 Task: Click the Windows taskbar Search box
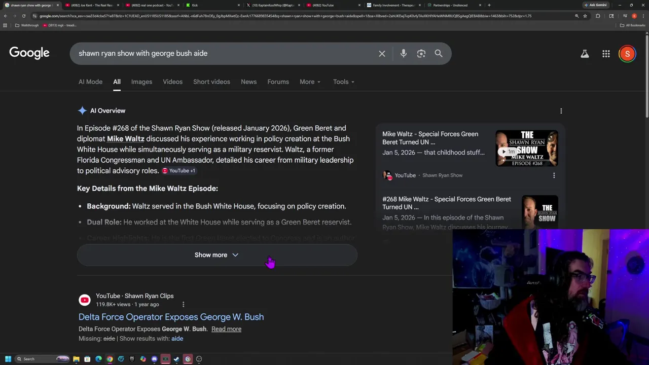pyautogui.click(x=42, y=359)
